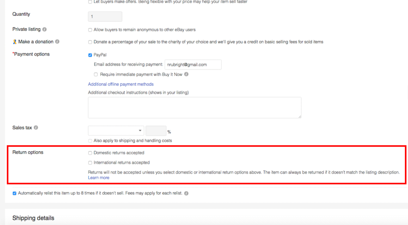Click into the Quantity field
408x225 pixels.
[105, 17]
